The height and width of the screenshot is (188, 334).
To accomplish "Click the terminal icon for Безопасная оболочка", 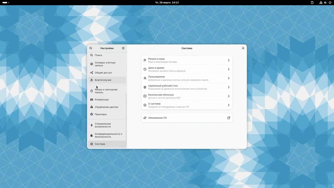I will click(145, 96).
